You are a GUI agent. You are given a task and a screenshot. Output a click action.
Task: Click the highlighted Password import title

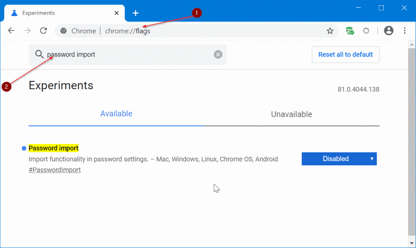53,148
